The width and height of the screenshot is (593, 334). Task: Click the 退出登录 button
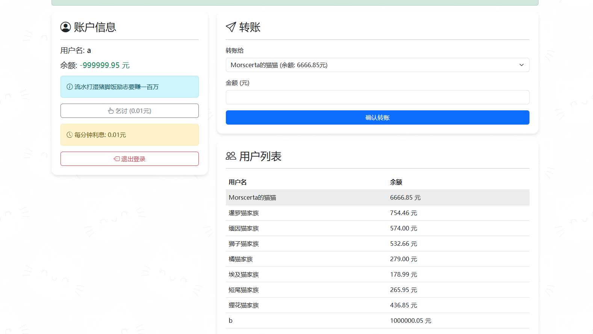point(130,159)
